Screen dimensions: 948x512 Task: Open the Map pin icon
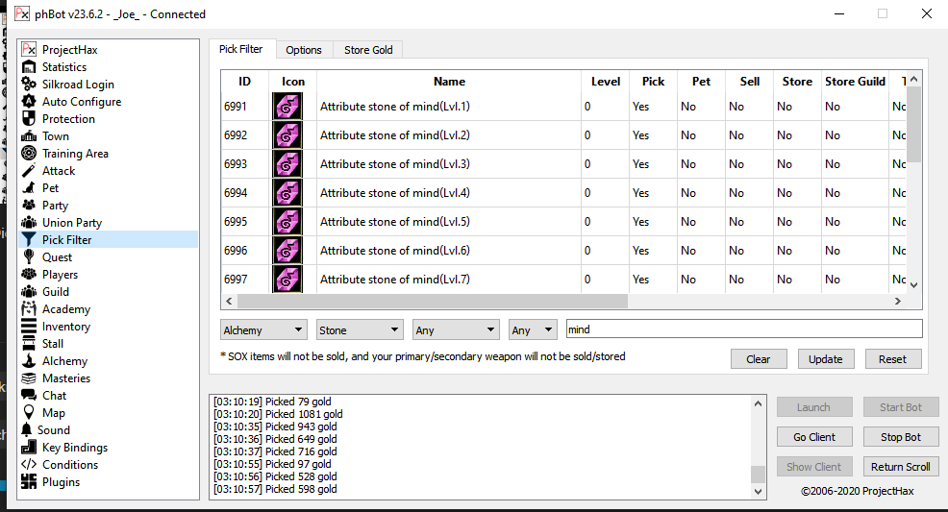pyautogui.click(x=29, y=413)
